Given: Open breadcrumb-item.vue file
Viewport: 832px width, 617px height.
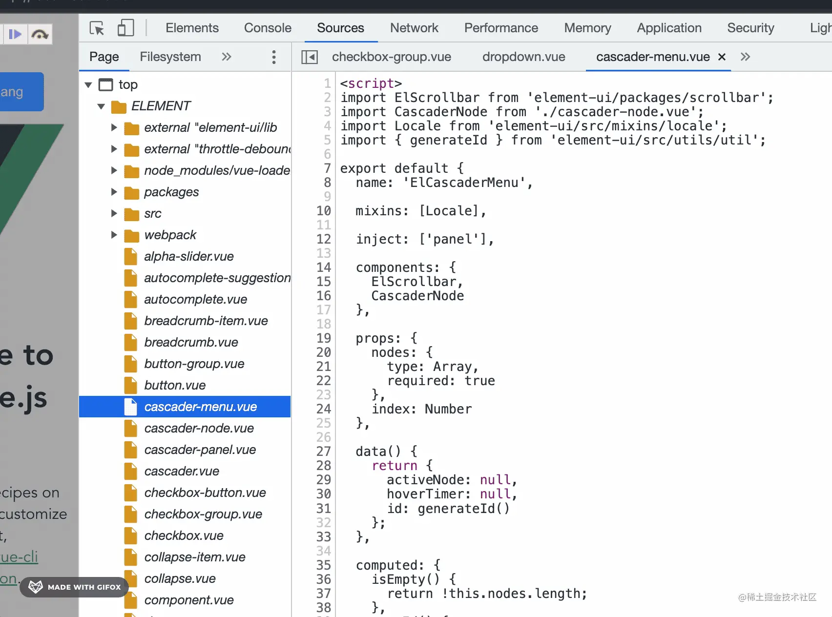Looking at the screenshot, I should pos(206,321).
